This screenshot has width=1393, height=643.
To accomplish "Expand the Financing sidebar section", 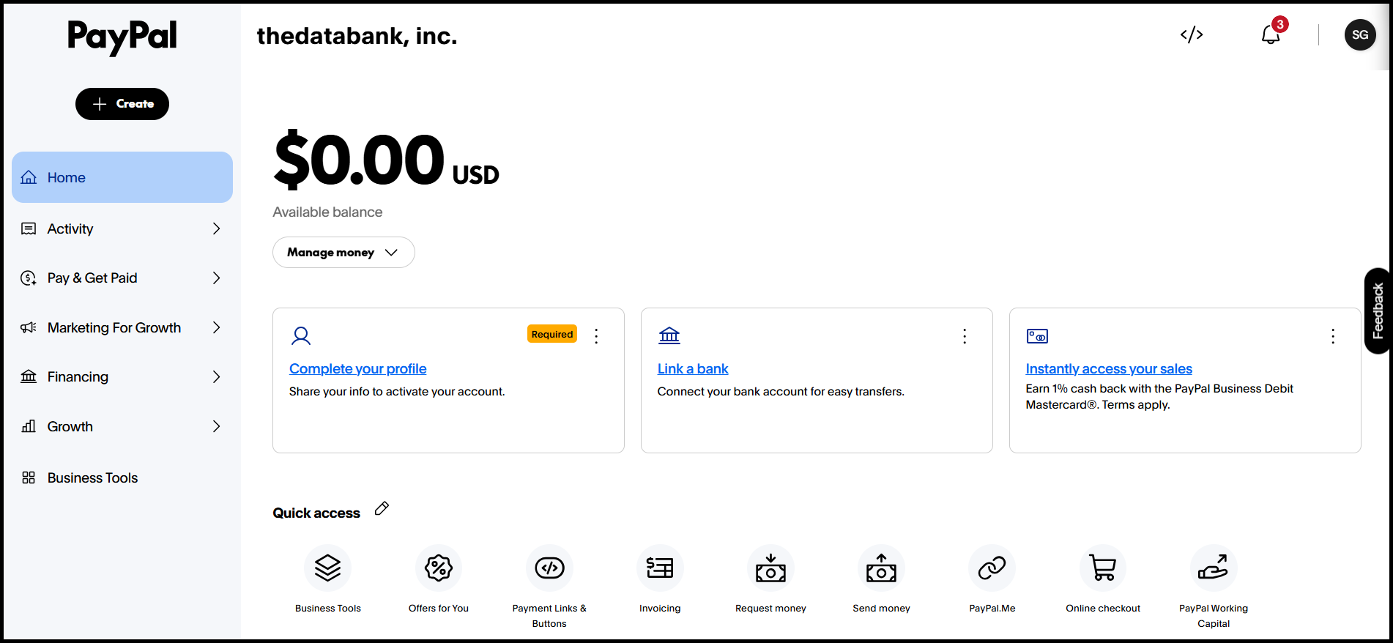I will (x=122, y=376).
